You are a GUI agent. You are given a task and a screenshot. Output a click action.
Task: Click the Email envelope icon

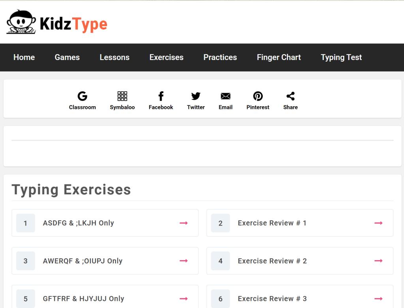pyautogui.click(x=225, y=96)
